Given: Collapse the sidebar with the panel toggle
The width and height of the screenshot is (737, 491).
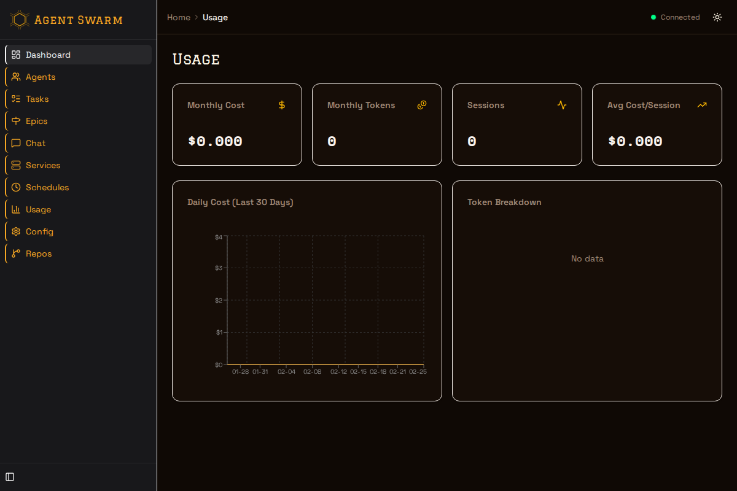Looking at the screenshot, I should click(10, 477).
